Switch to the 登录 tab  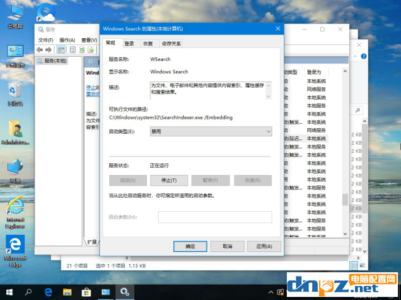tap(129, 44)
